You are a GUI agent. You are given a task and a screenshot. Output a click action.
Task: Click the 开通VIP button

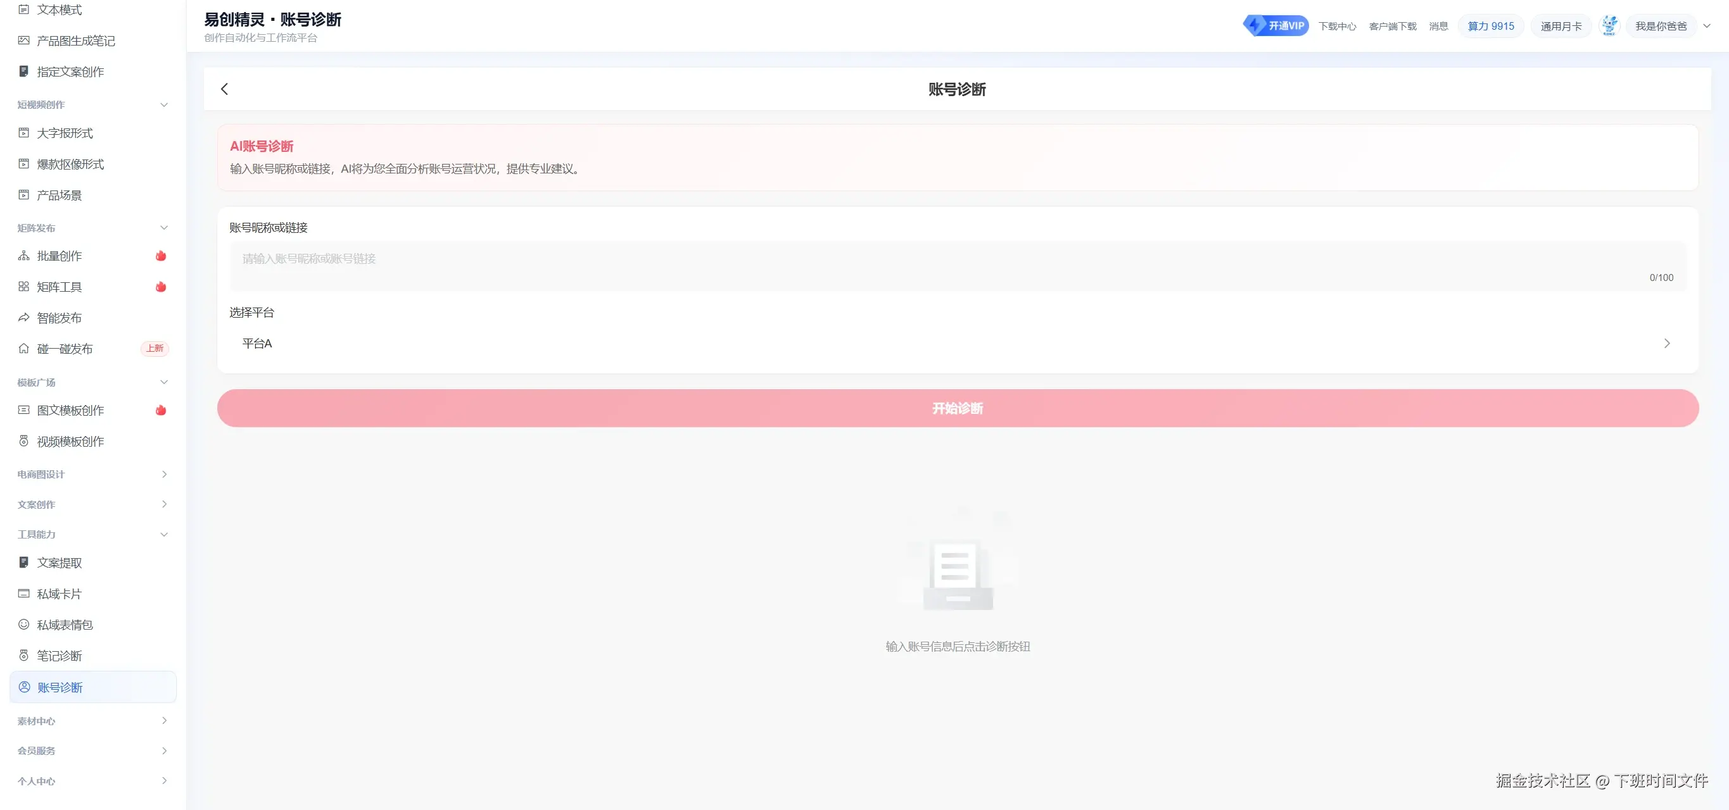pyautogui.click(x=1276, y=25)
